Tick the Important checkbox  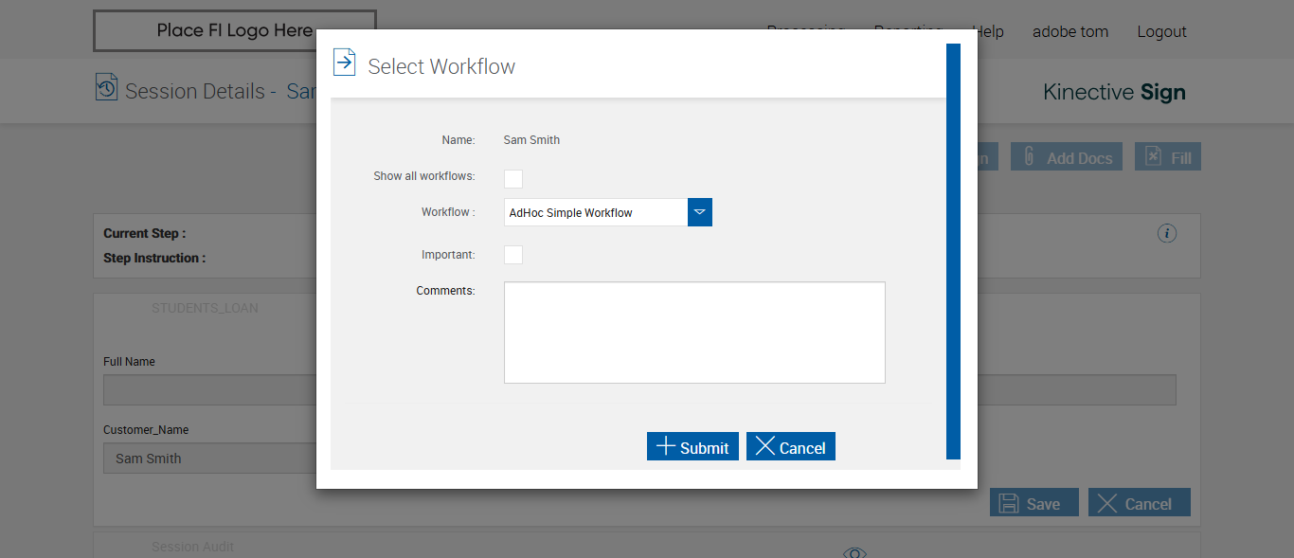(x=513, y=255)
